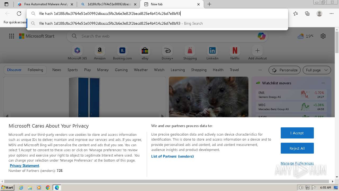Open the Learning category
This screenshot has width=339, height=191.
coord(178,70)
